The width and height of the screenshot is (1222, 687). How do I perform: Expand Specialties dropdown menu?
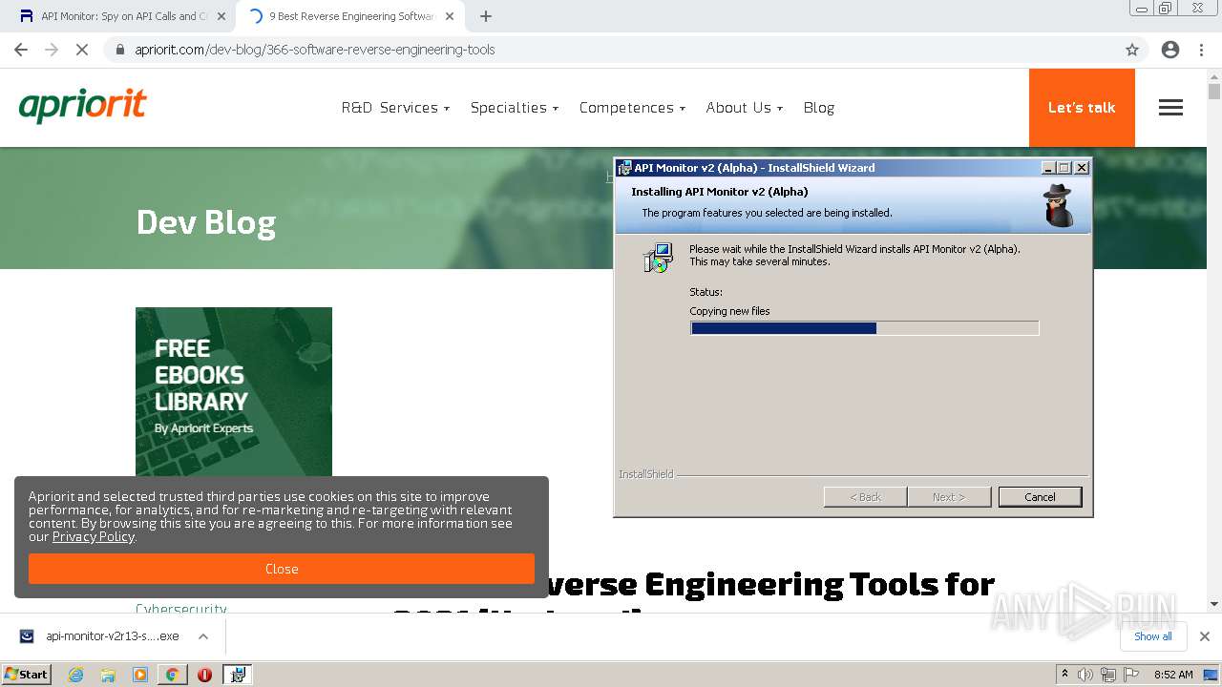pos(515,108)
